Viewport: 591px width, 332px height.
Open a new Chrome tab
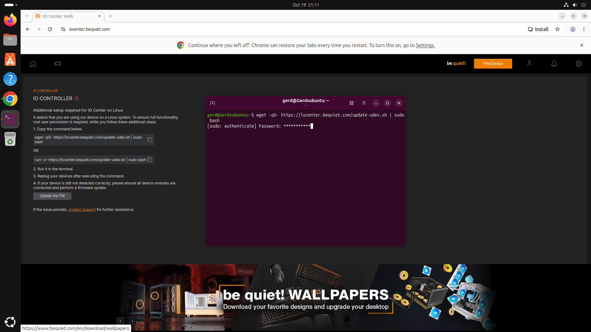pos(111,16)
